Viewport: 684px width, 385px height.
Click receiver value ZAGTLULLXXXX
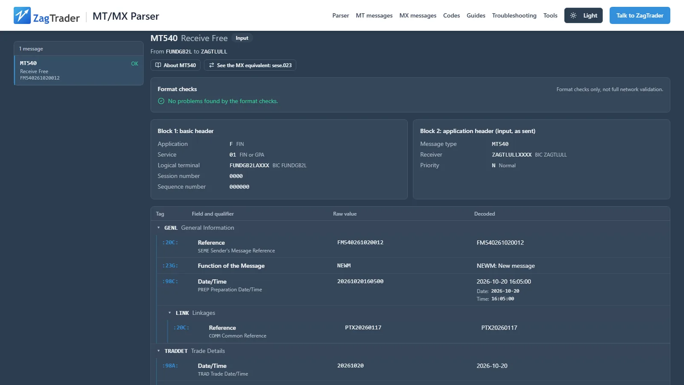click(x=512, y=155)
